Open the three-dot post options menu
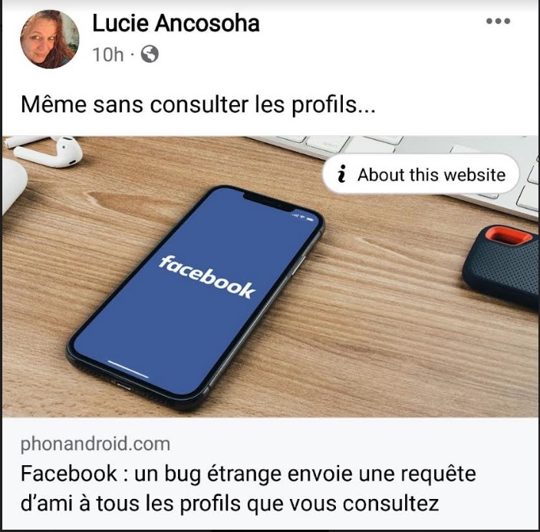540x532 pixels. click(x=498, y=21)
